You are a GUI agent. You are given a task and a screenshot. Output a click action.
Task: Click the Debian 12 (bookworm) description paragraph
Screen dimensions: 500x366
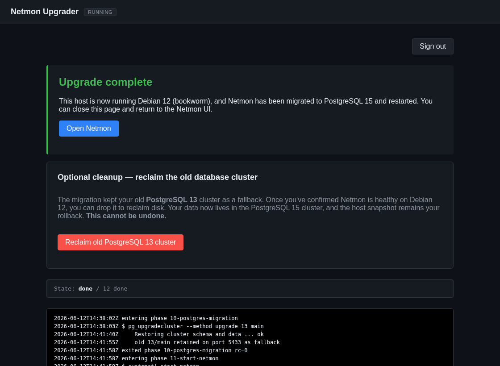(x=246, y=105)
